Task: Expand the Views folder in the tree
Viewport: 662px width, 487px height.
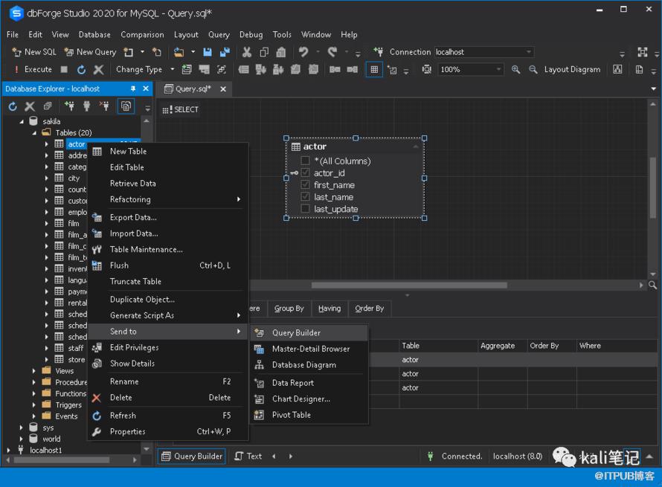Action: point(34,370)
